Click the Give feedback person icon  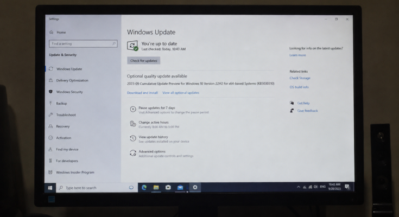pyautogui.click(x=292, y=111)
